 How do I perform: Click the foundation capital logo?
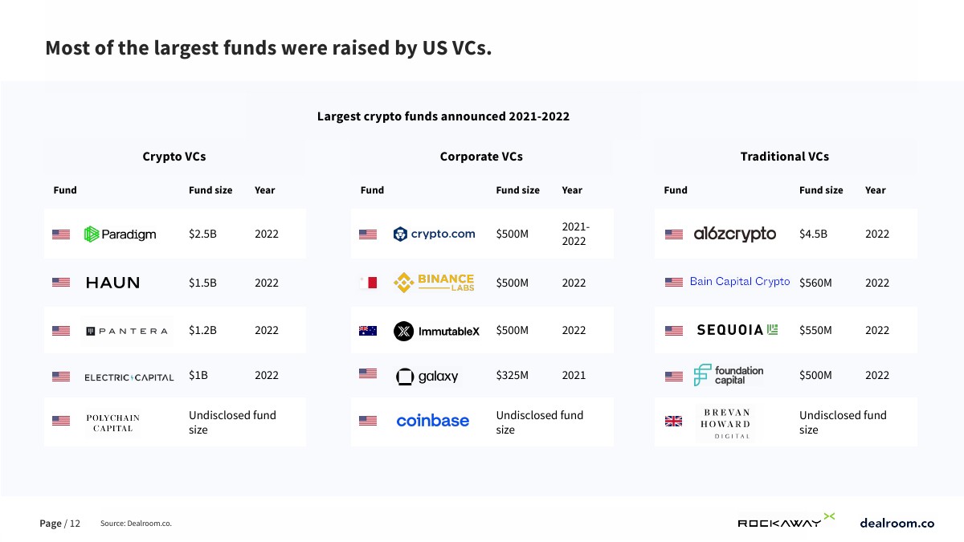[x=729, y=375]
